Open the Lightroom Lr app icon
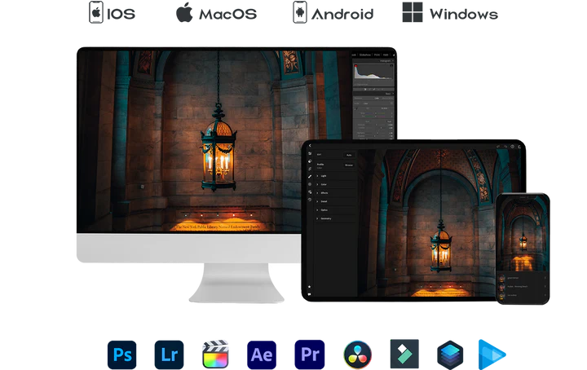This screenshot has height=370, width=587. [170, 355]
